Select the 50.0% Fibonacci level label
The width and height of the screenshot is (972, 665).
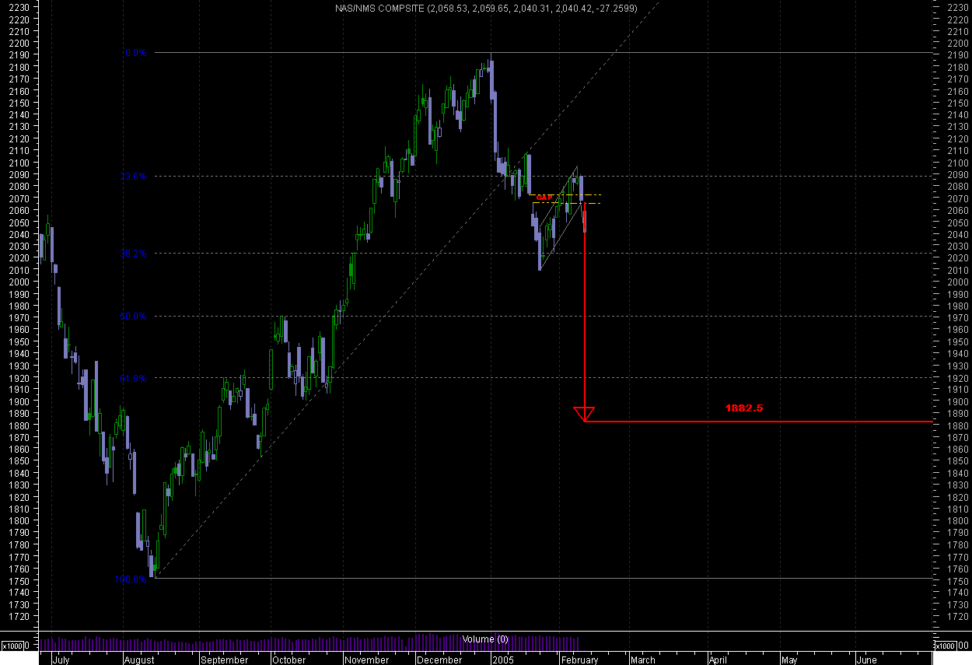pos(133,317)
